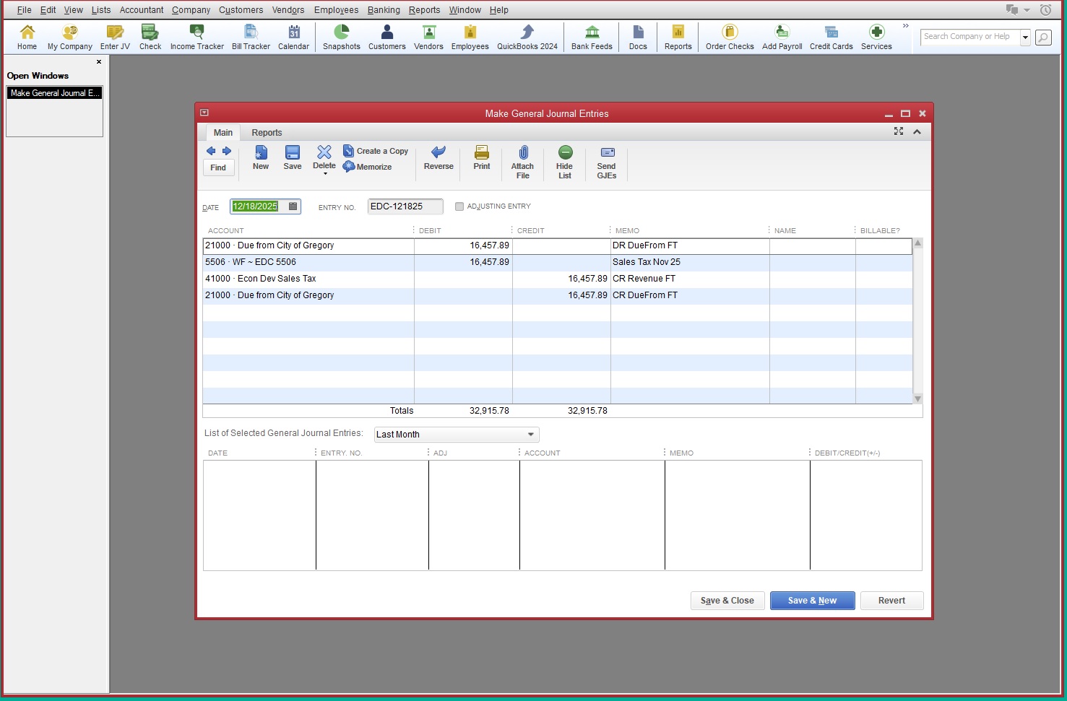The image size is (1067, 701).
Task: Click the Save & Close button
Action: pyautogui.click(x=727, y=601)
